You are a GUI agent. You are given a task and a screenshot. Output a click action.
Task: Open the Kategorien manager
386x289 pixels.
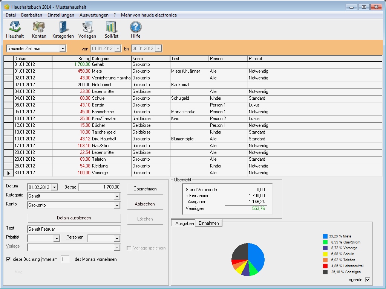(63, 29)
